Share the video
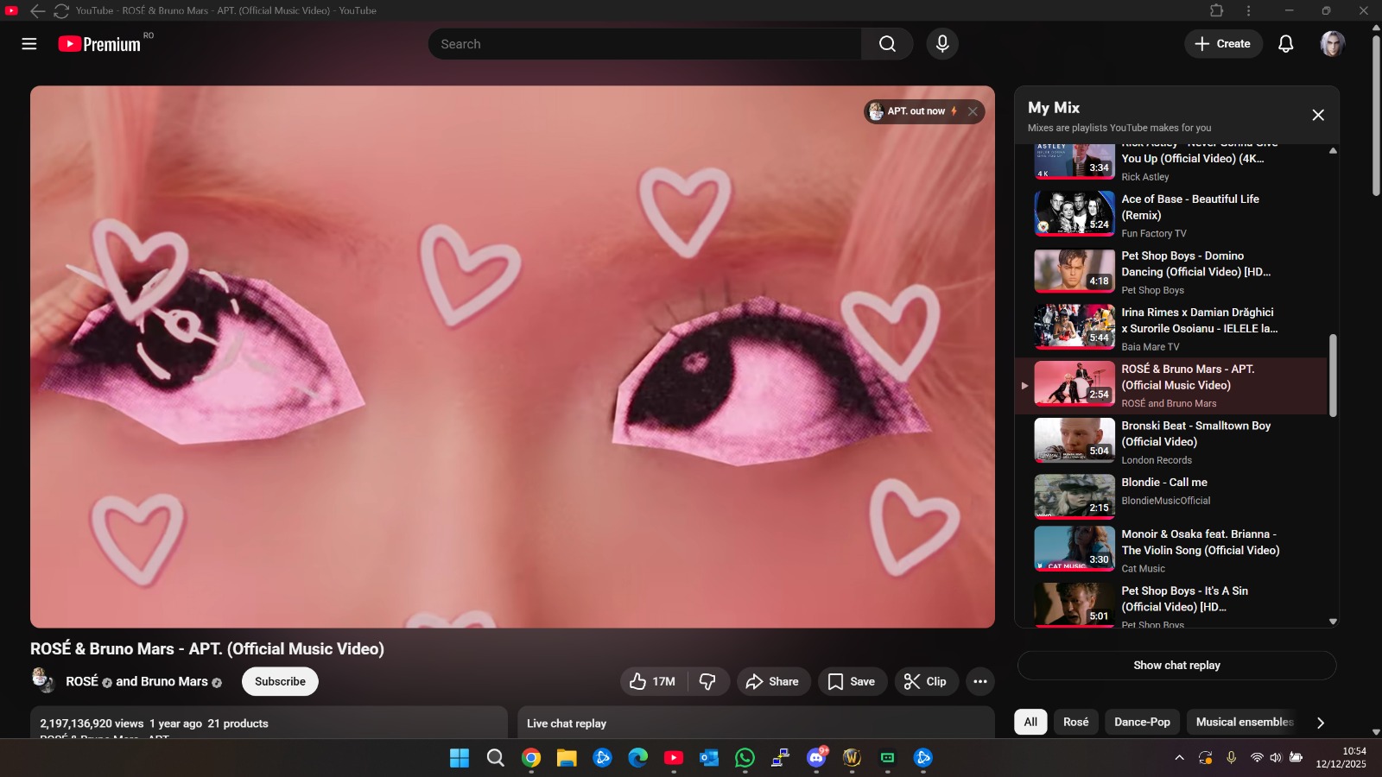This screenshot has width=1382, height=777. coord(774,681)
